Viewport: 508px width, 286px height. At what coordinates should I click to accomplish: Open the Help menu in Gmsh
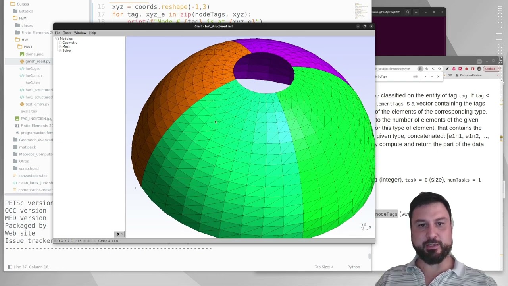(x=92, y=33)
